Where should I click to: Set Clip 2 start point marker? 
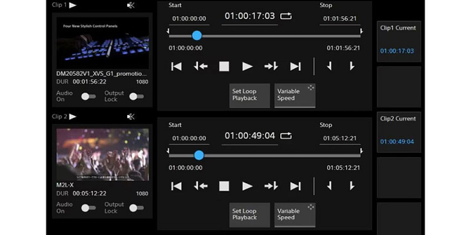point(329,186)
